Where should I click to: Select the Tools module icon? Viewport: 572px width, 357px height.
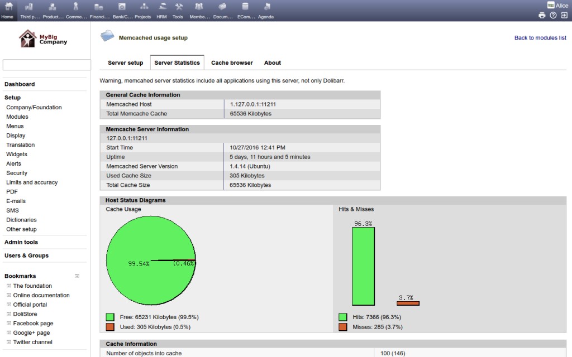point(179,9)
